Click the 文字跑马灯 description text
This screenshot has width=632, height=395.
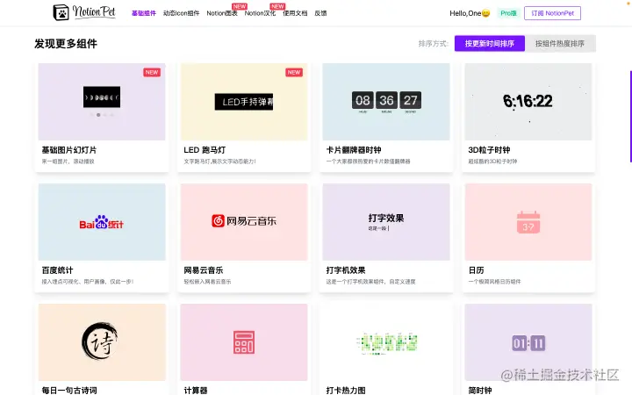point(219,162)
